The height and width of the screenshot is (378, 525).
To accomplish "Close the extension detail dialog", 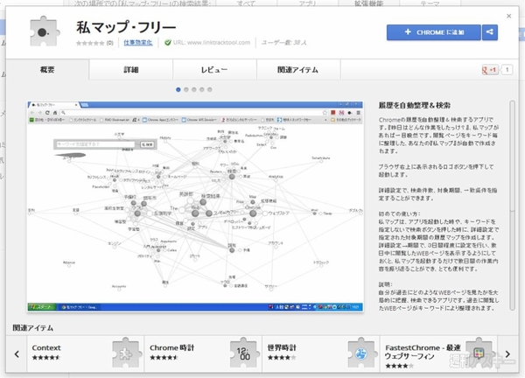I will [509, 16].
